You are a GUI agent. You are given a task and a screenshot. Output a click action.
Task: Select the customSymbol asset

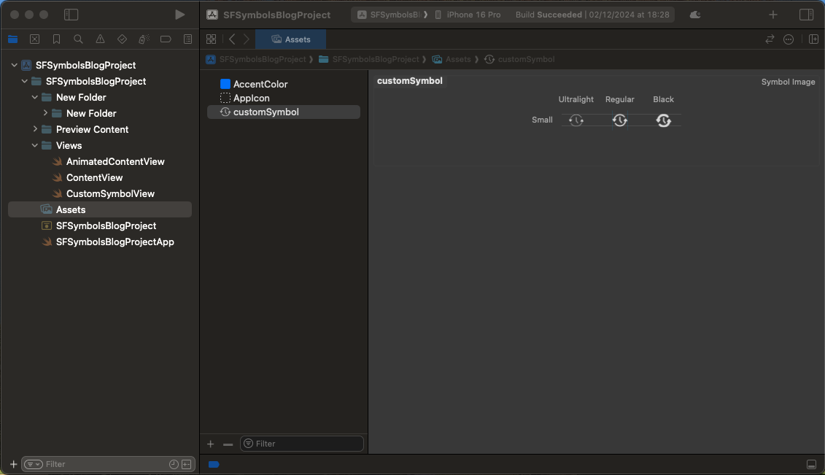[284, 112]
